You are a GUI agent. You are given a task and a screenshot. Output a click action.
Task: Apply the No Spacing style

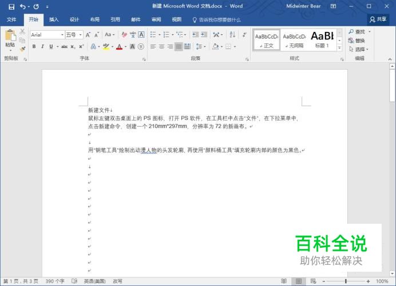pos(294,40)
